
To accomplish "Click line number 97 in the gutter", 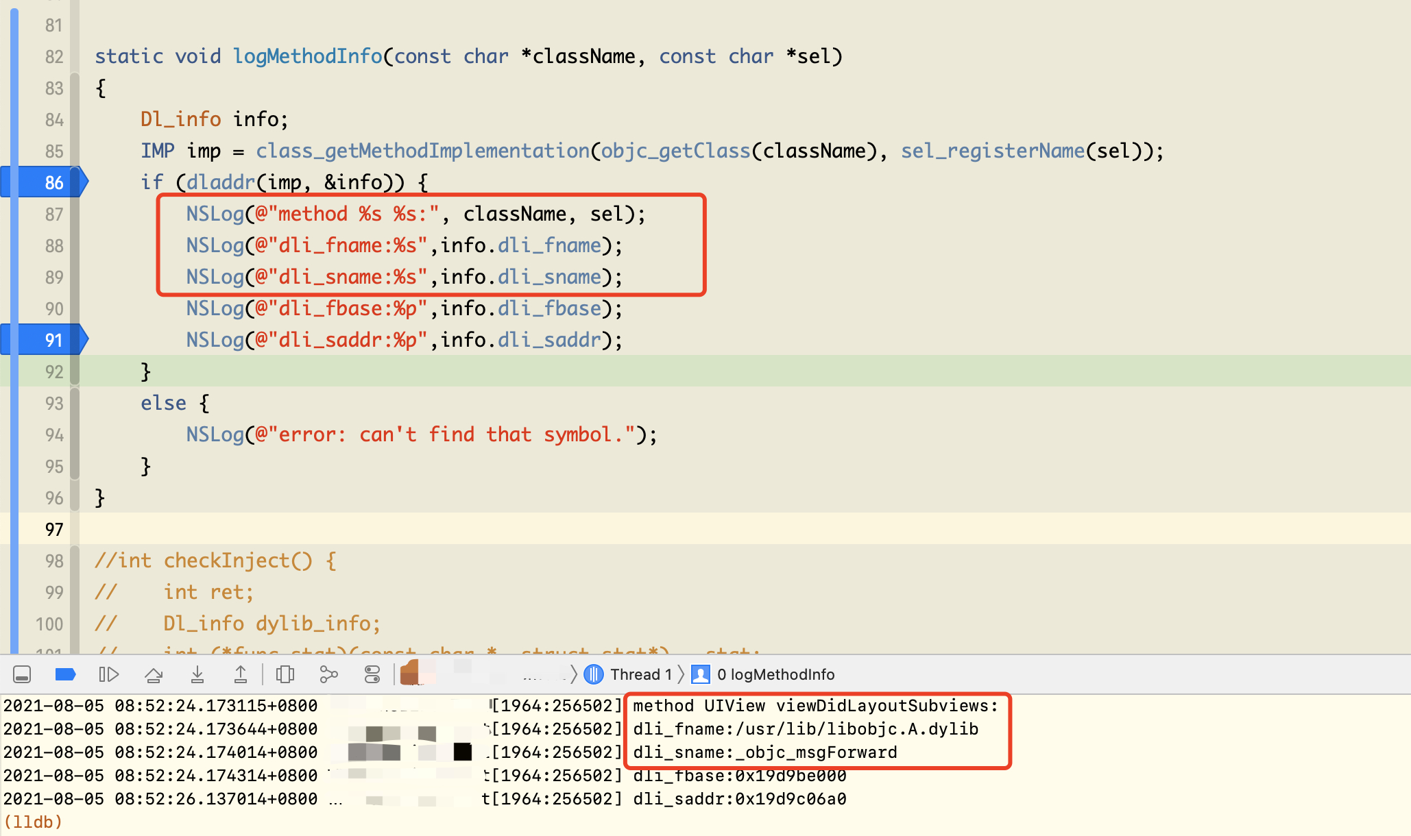I will click(53, 529).
